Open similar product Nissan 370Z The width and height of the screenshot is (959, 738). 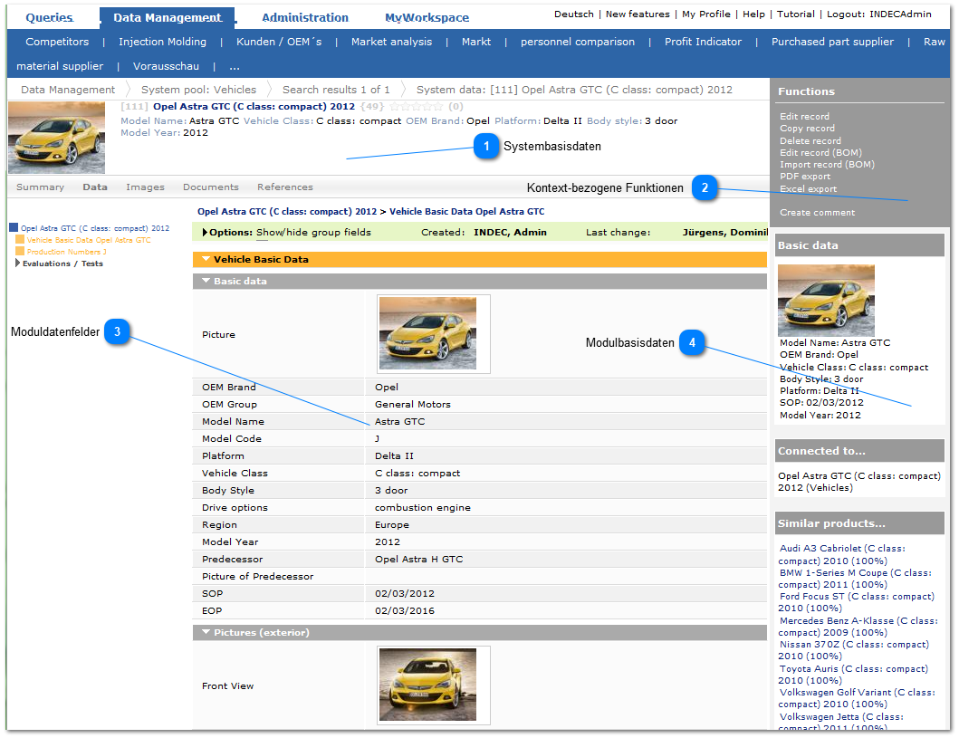(x=853, y=650)
